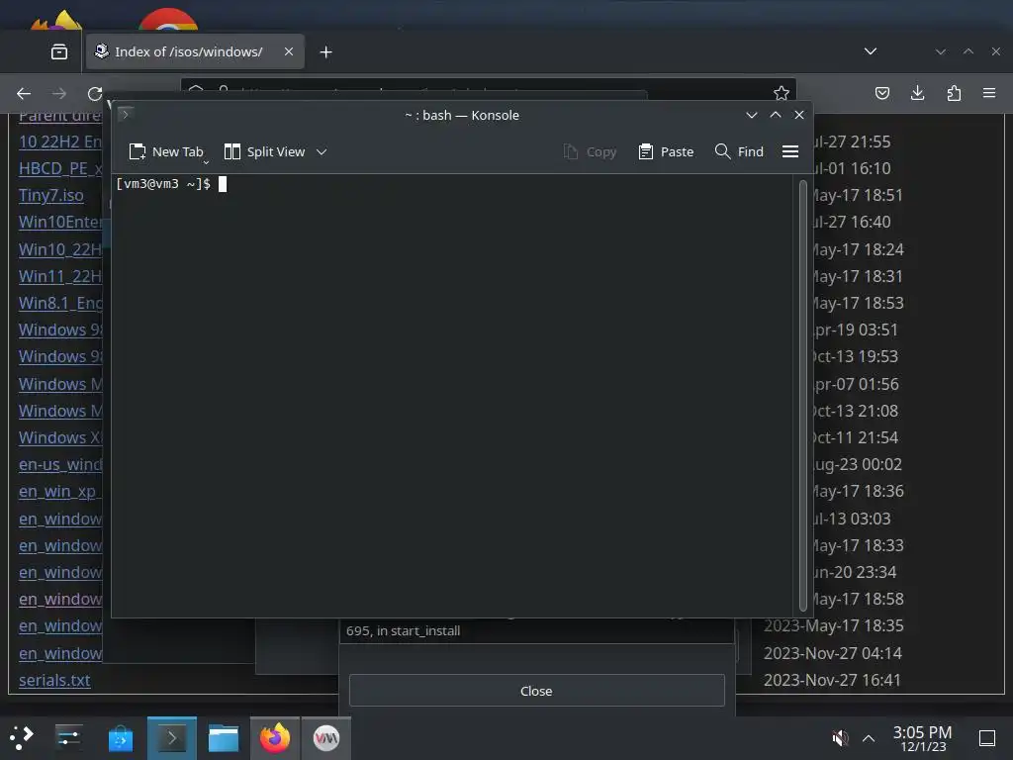This screenshot has height=760, width=1013.
Task: Open the HBCD_PE link in the file listing
Action: pyautogui.click(x=60, y=168)
